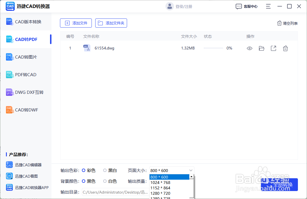
Task: Click the CAD转图片 sidebar icon
Action: click(x=10, y=57)
